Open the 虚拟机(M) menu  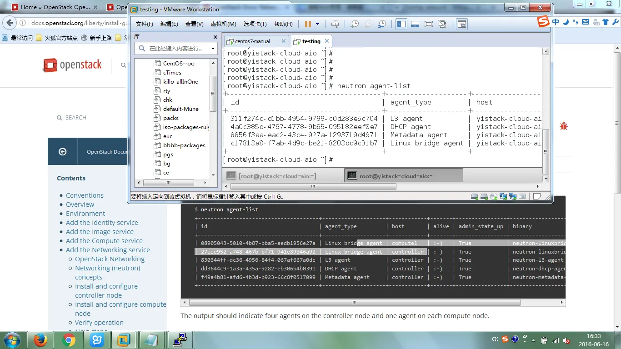click(x=224, y=24)
